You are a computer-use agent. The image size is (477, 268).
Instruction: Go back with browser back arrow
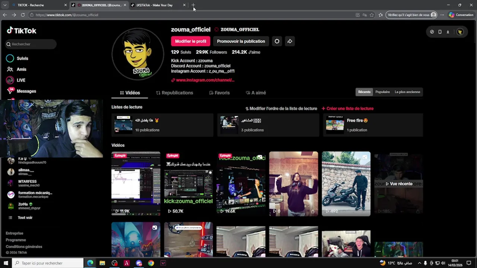tap(5, 15)
